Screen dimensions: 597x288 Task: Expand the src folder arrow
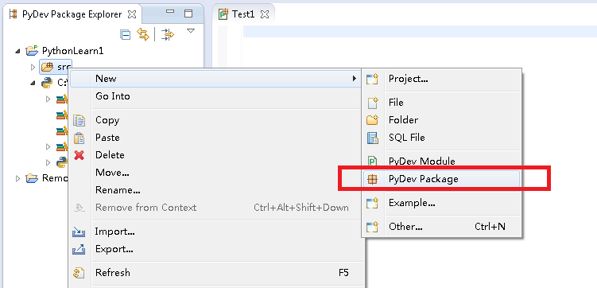pyautogui.click(x=33, y=68)
